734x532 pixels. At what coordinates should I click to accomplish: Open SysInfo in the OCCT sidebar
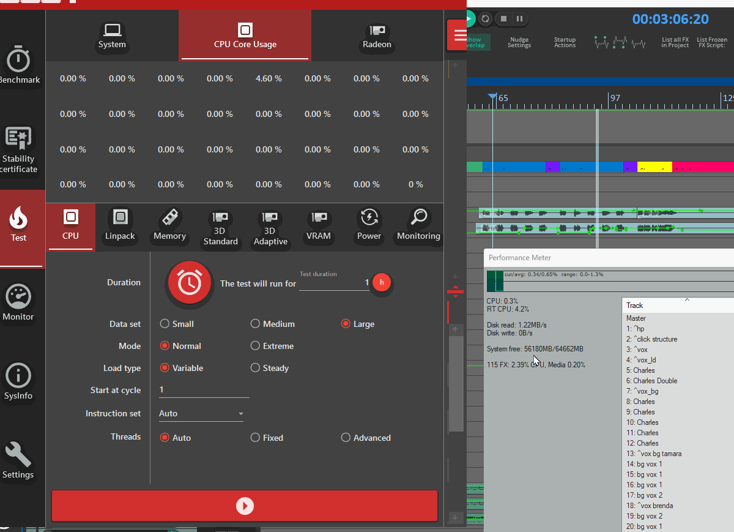tap(18, 382)
